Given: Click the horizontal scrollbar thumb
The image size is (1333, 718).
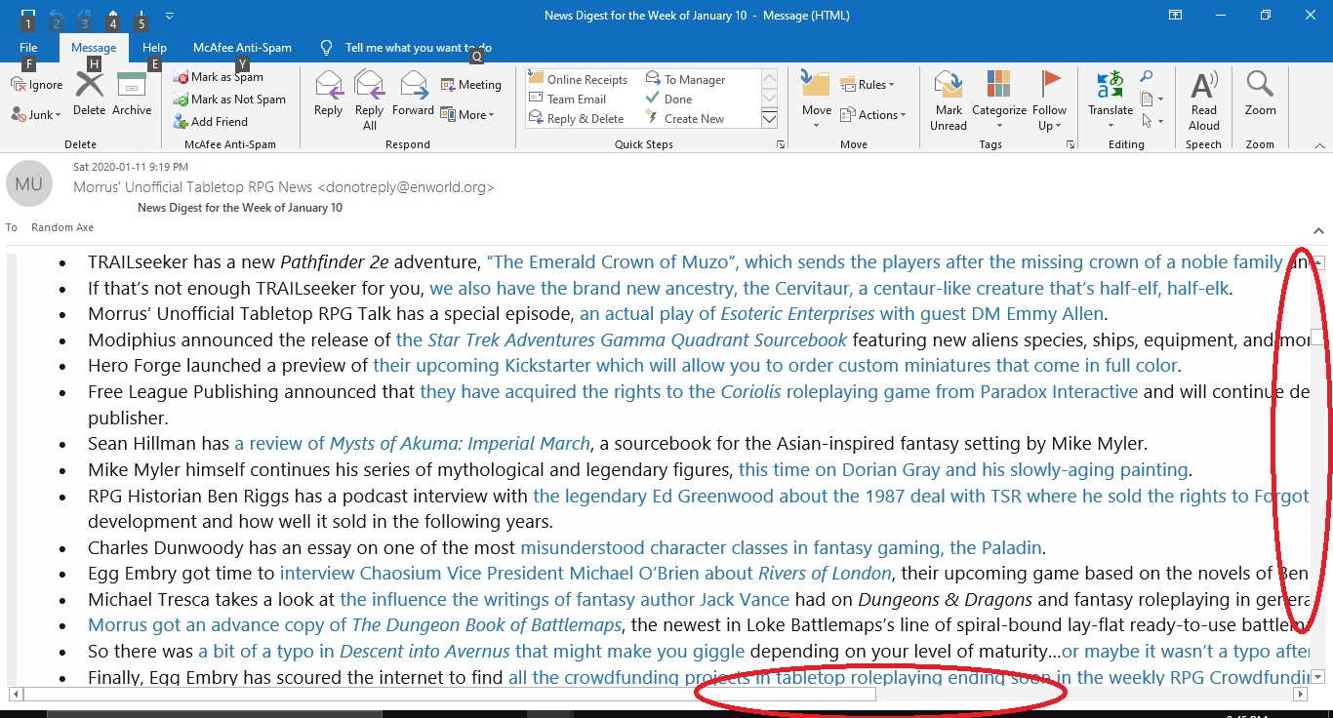Looking at the screenshot, I should 449,695.
